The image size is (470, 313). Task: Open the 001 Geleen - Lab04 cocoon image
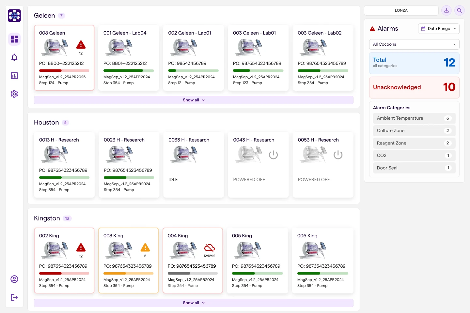119,48
